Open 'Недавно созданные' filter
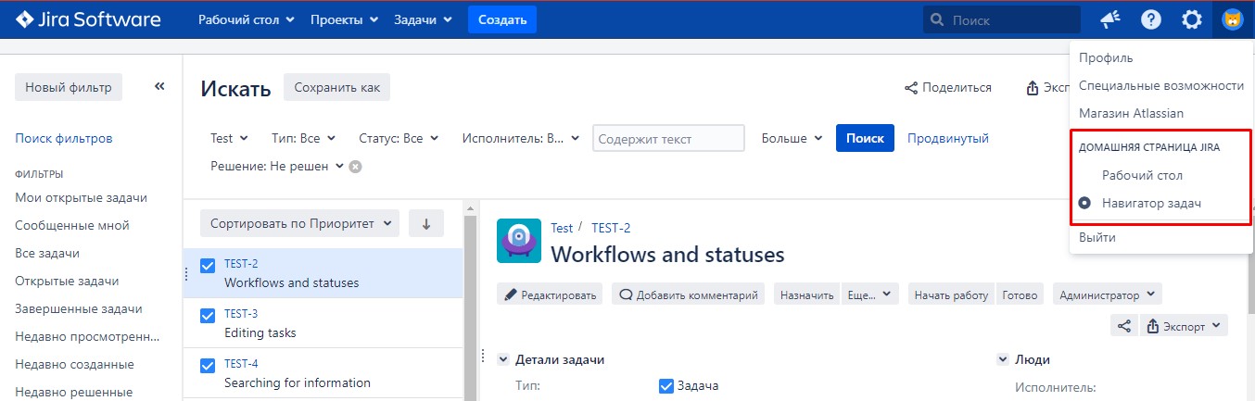This screenshot has width=1255, height=401. (x=74, y=364)
